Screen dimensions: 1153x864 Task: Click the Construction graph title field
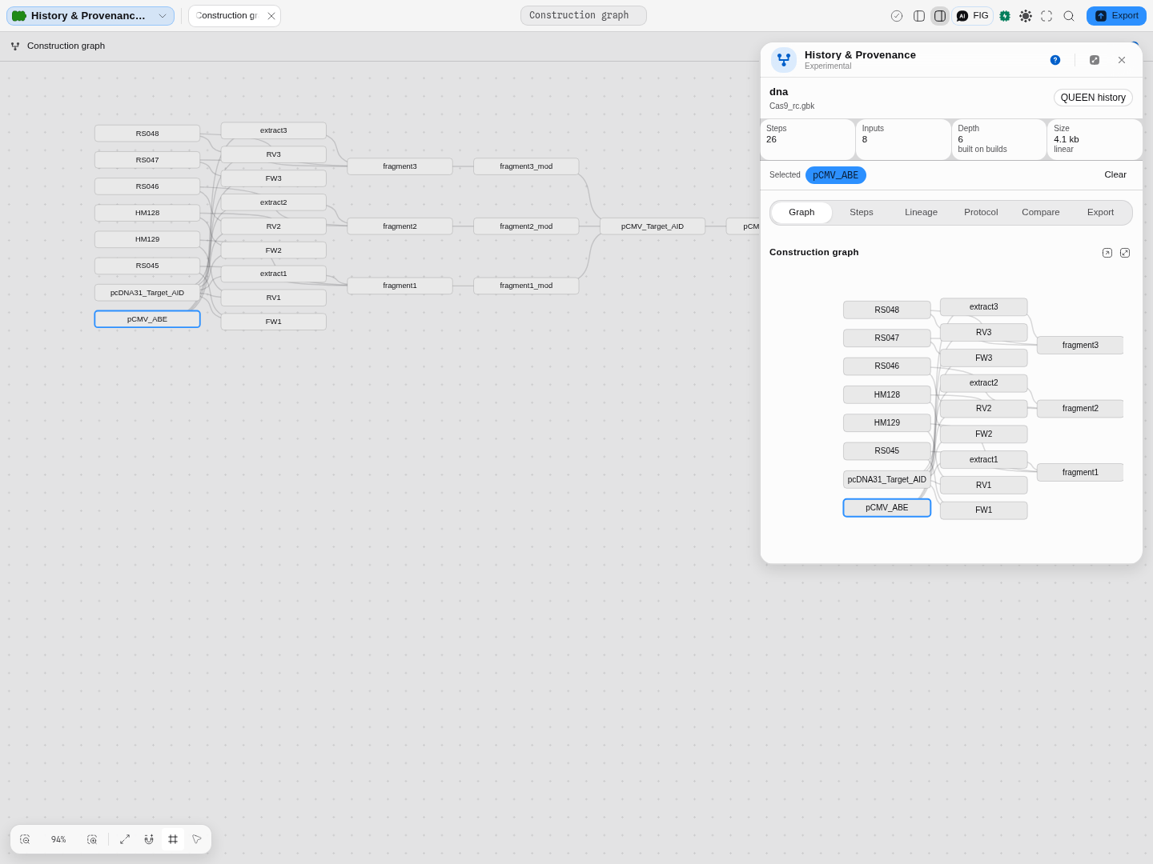(x=584, y=15)
